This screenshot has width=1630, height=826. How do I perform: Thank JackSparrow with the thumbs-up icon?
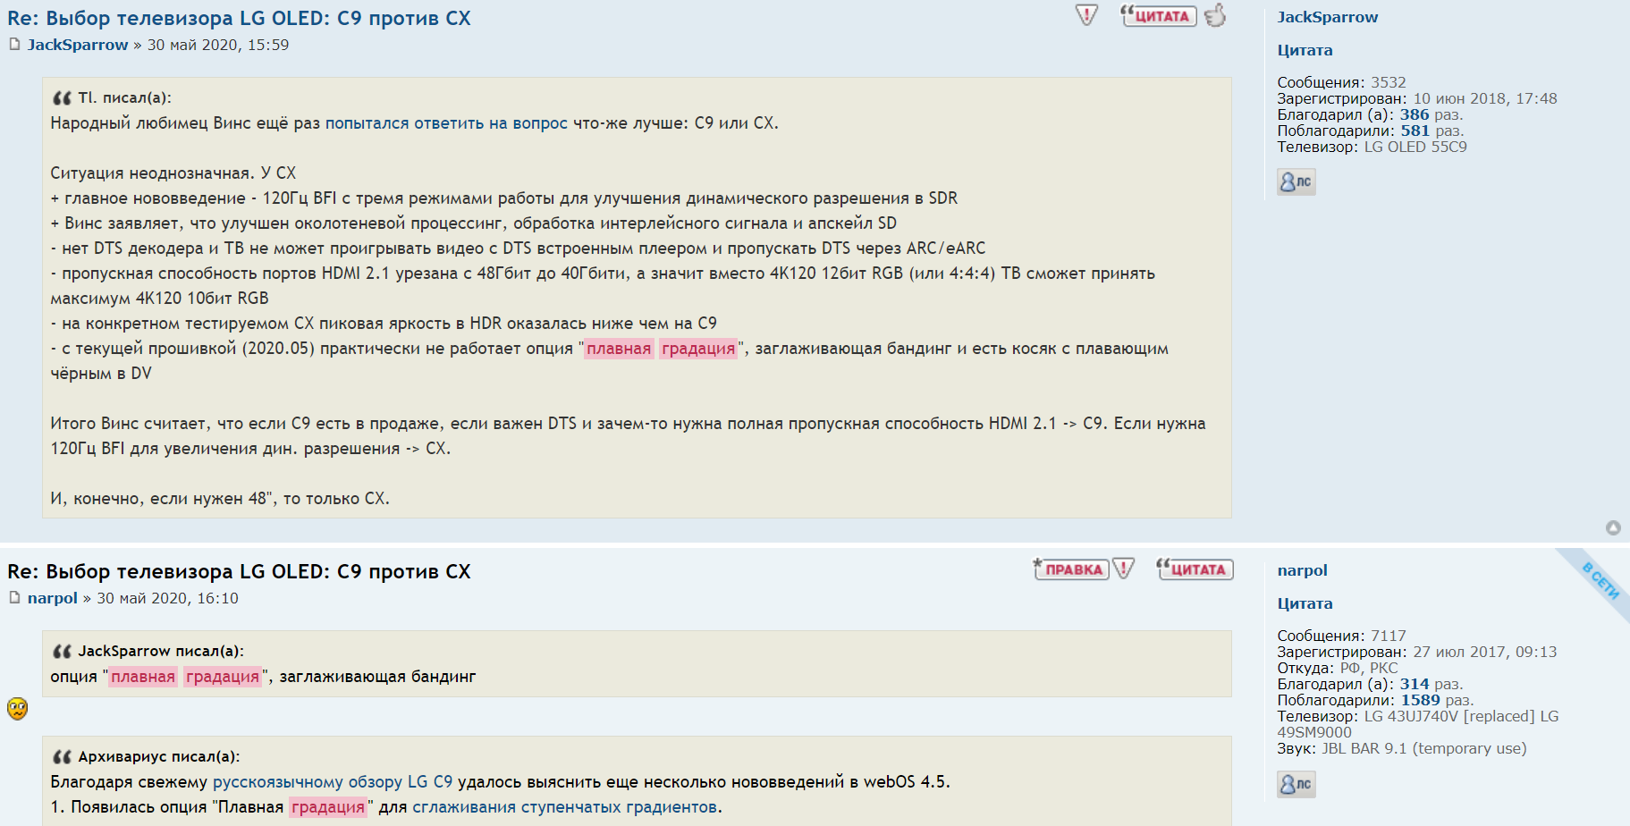pyautogui.click(x=1215, y=15)
